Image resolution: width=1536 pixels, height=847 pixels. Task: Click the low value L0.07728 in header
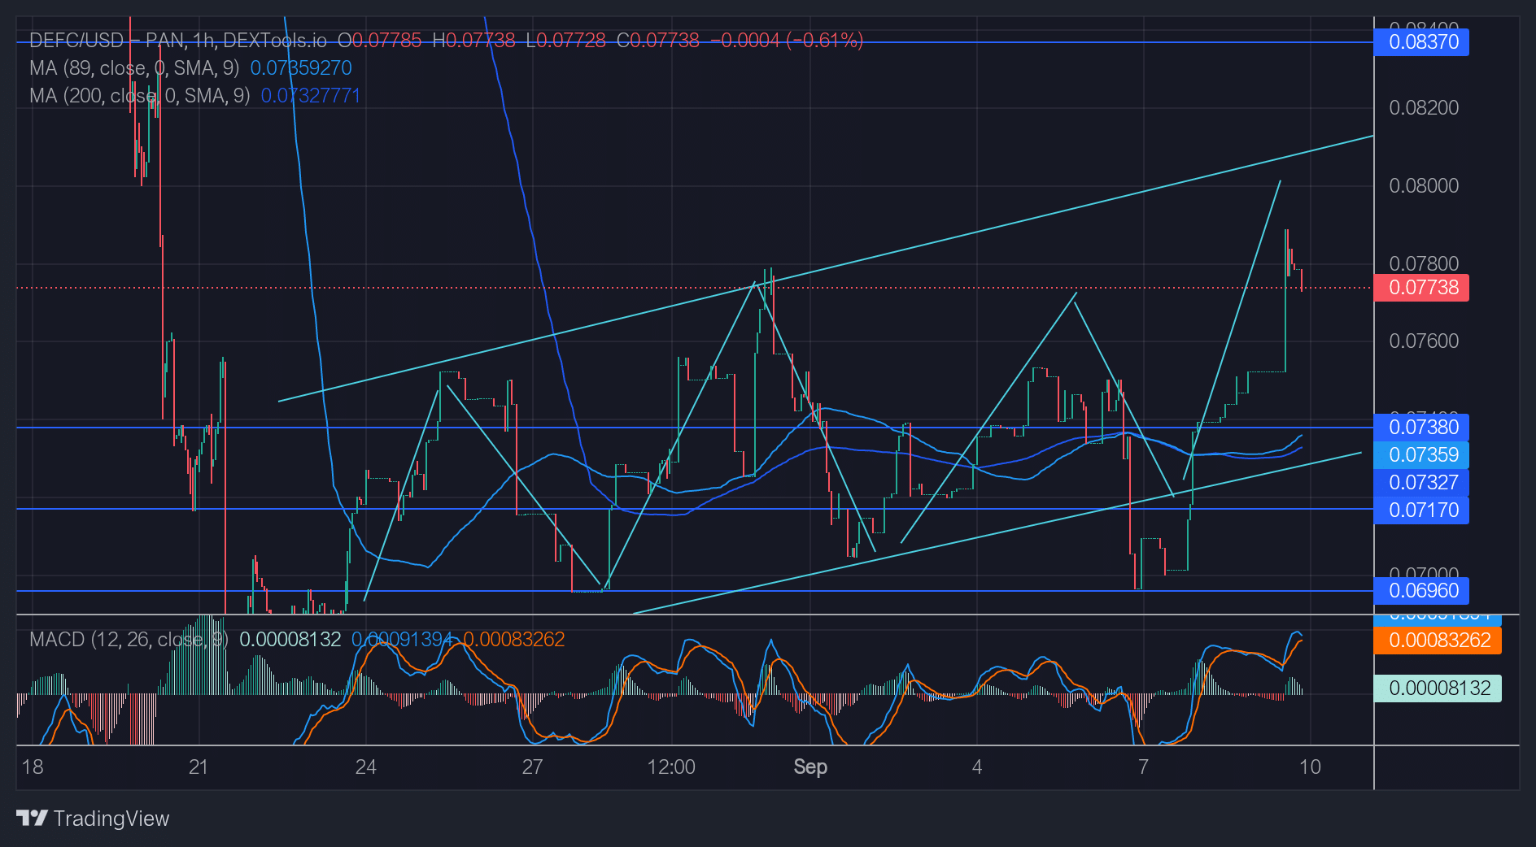[x=565, y=40]
